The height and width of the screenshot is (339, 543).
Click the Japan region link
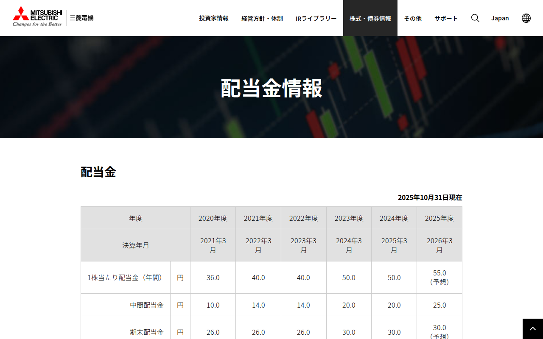point(500,18)
